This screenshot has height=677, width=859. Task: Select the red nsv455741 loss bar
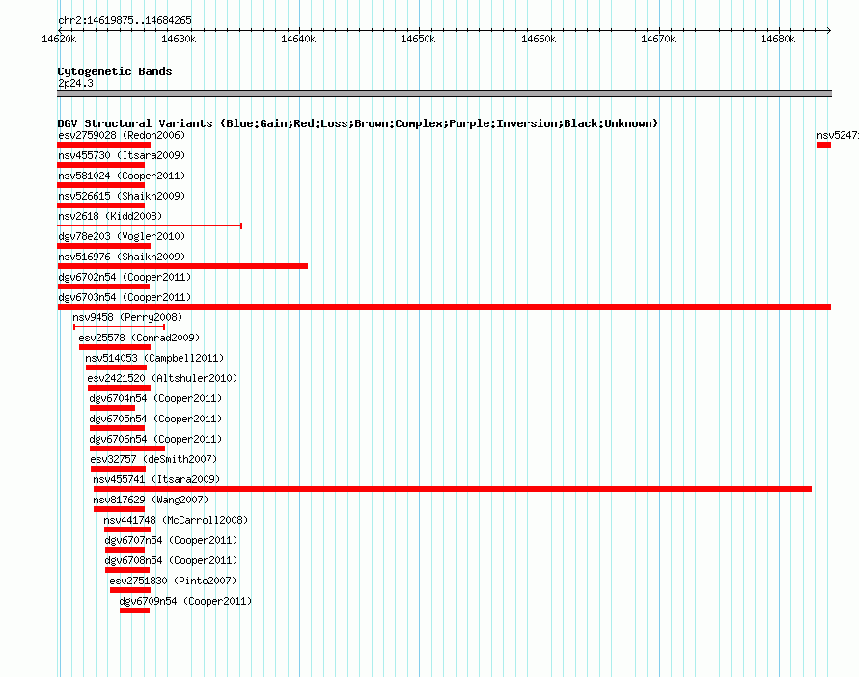click(x=453, y=489)
